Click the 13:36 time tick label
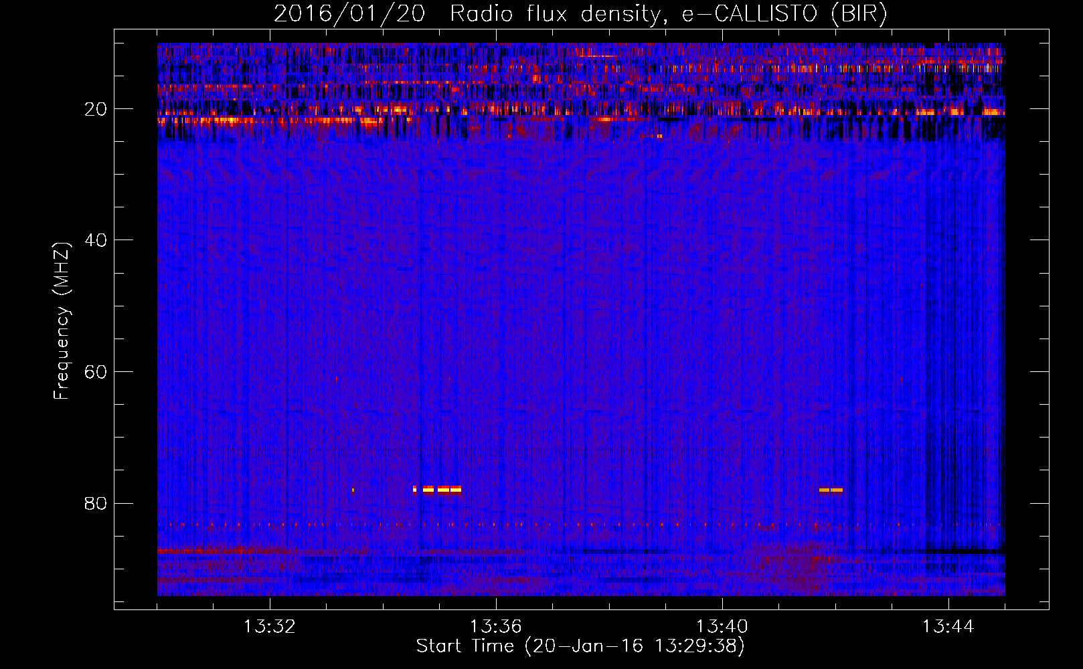This screenshot has width=1083, height=669. [x=496, y=627]
